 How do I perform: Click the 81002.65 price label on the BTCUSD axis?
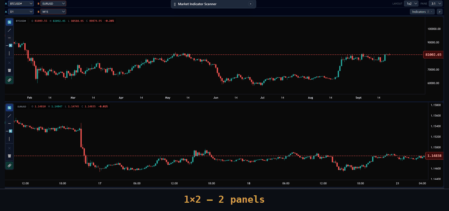click(433, 55)
